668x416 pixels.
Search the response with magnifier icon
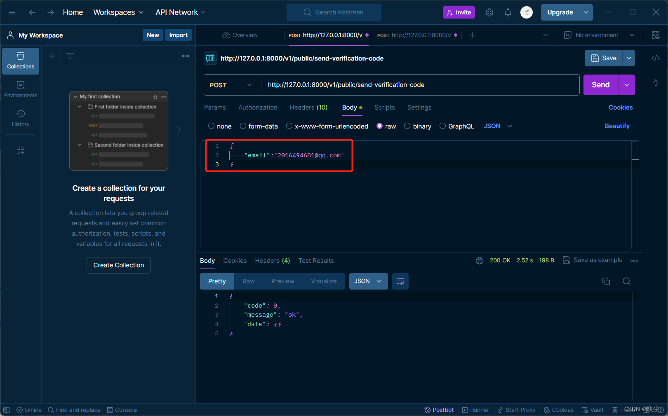click(x=627, y=281)
